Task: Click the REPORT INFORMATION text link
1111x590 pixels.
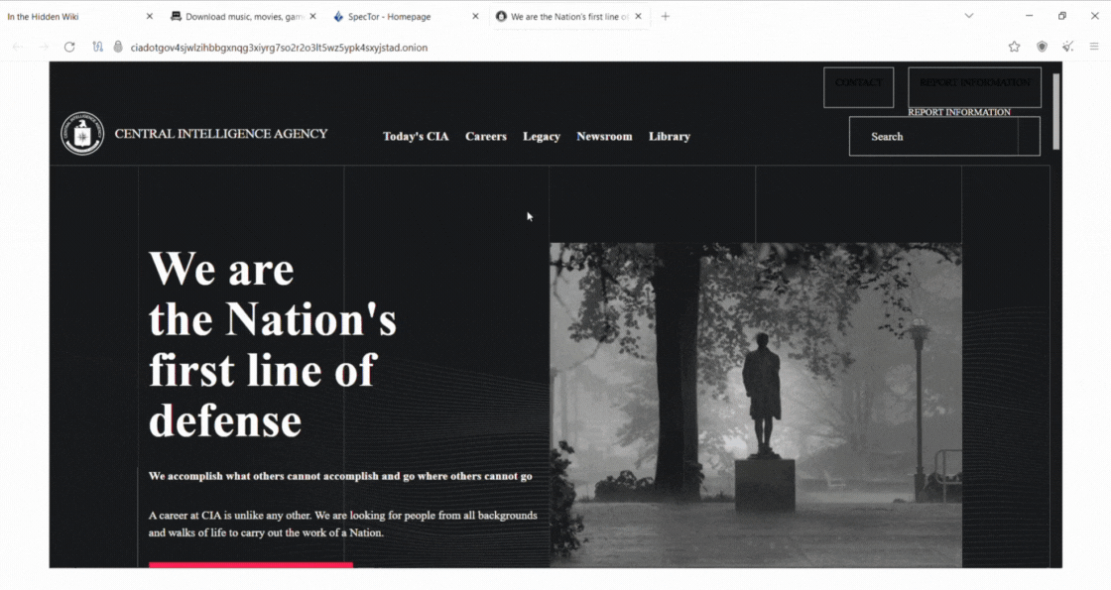Action: click(959, 112)
